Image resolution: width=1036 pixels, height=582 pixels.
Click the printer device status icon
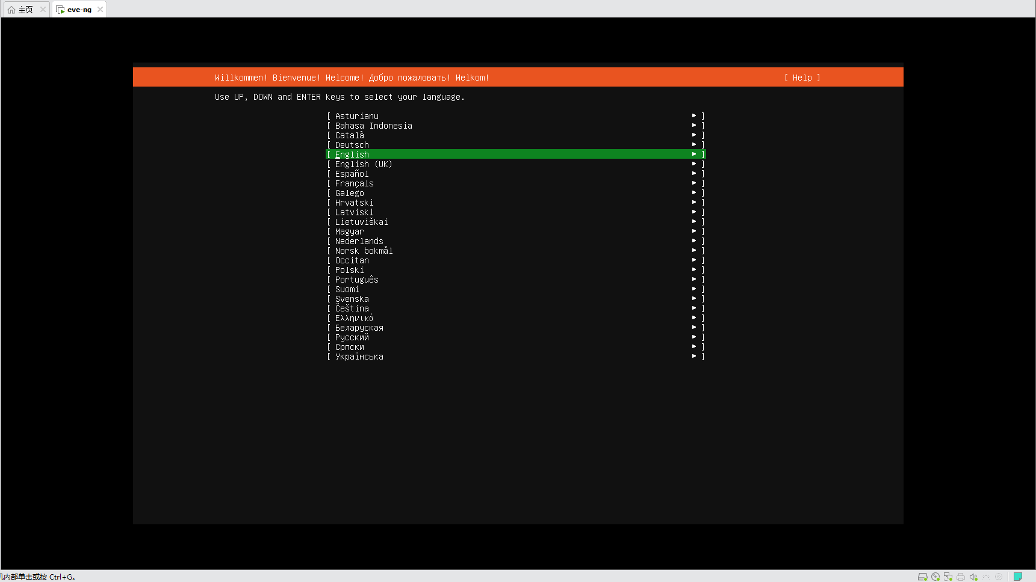click(961, 577)
